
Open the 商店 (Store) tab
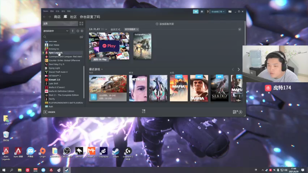tap(57, 17)
